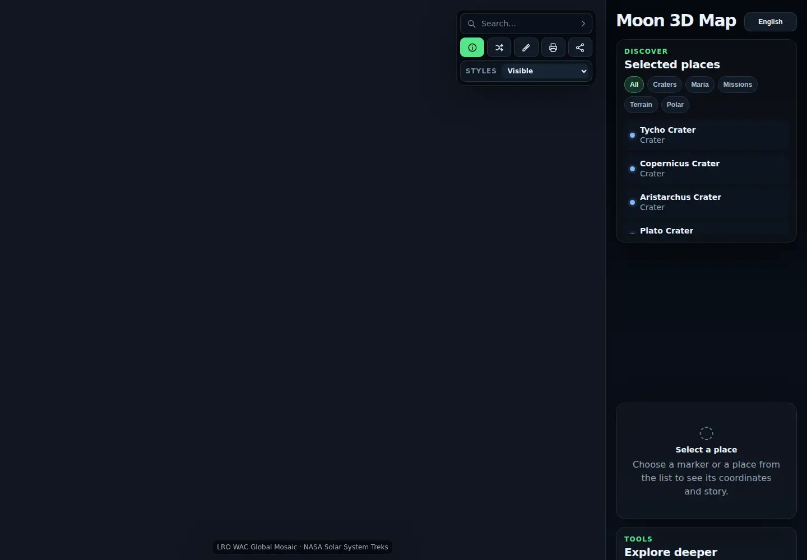The width and height of the screenshot is (807, 560).
Task: Focus the Search... input field
Action: click(526, 24)
